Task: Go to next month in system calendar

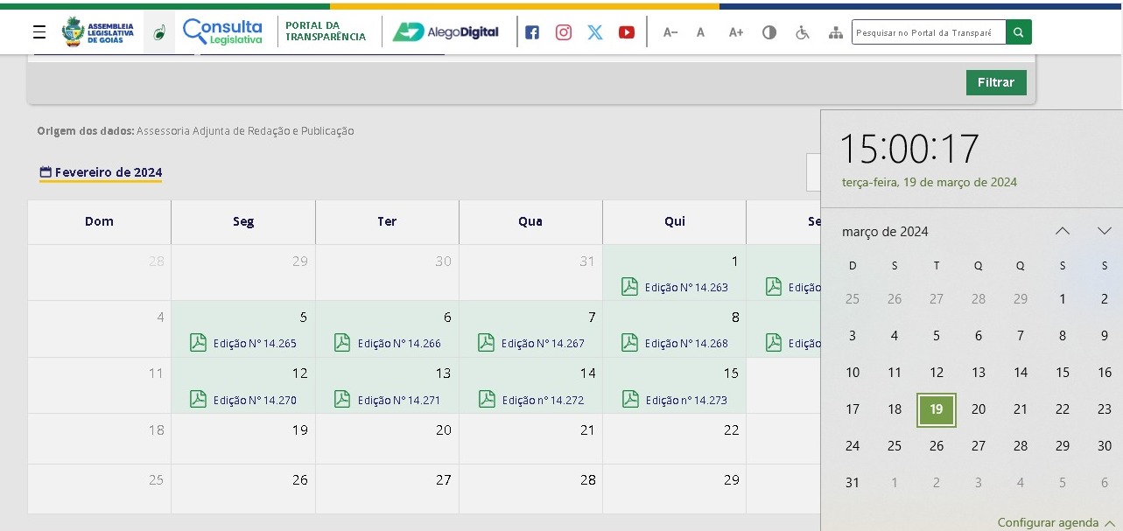Action: [x=1104, y=231]
